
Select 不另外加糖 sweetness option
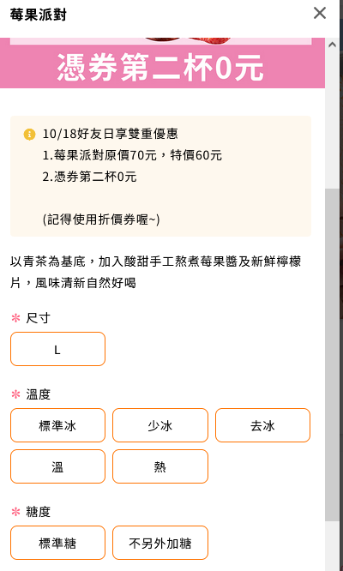click(160, 543)
